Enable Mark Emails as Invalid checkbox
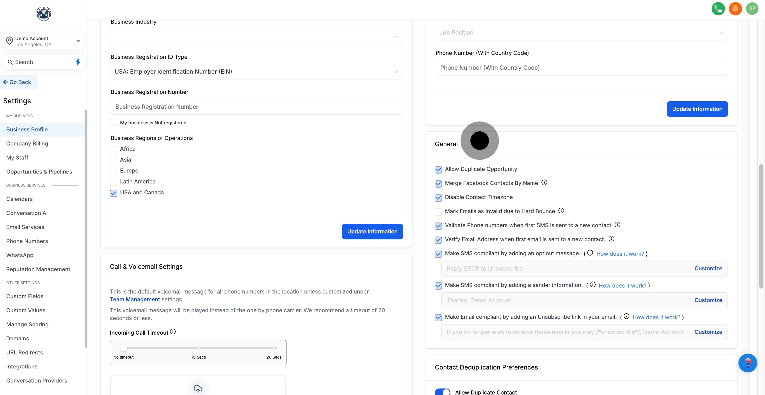Screen dimensions: 765x395 point(438,212)
